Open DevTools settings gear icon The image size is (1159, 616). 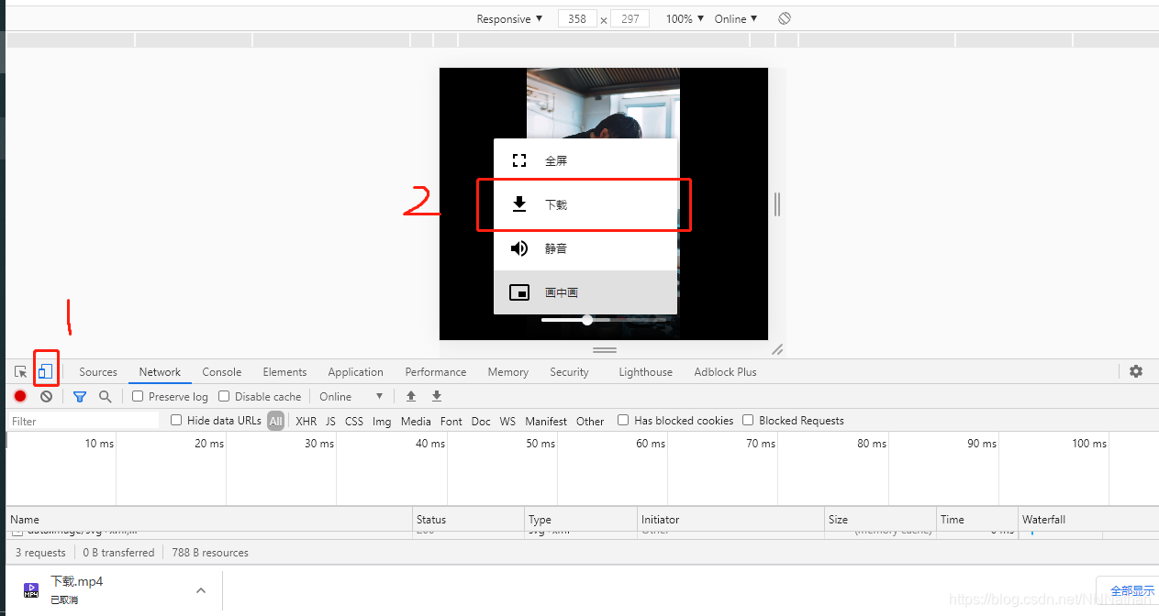[x=1136, y=371]
